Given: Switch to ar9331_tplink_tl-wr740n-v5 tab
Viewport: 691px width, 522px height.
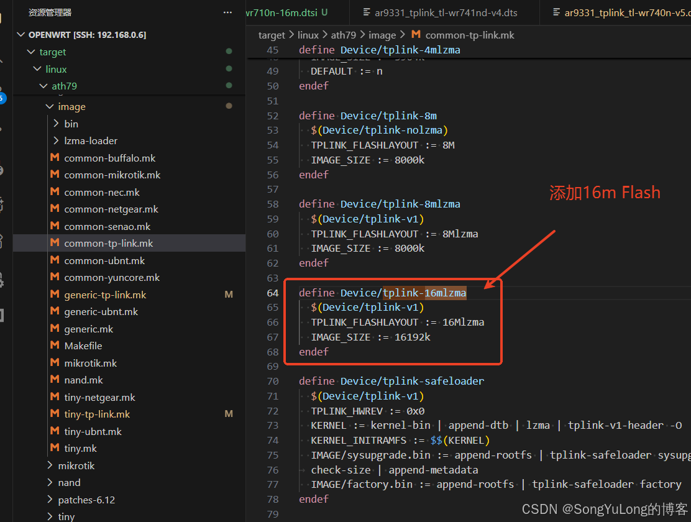Looking at the screenshot, I should 628,13.
